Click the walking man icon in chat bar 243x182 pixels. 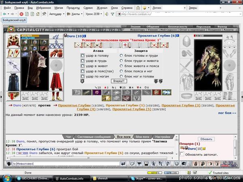point(153,163)
